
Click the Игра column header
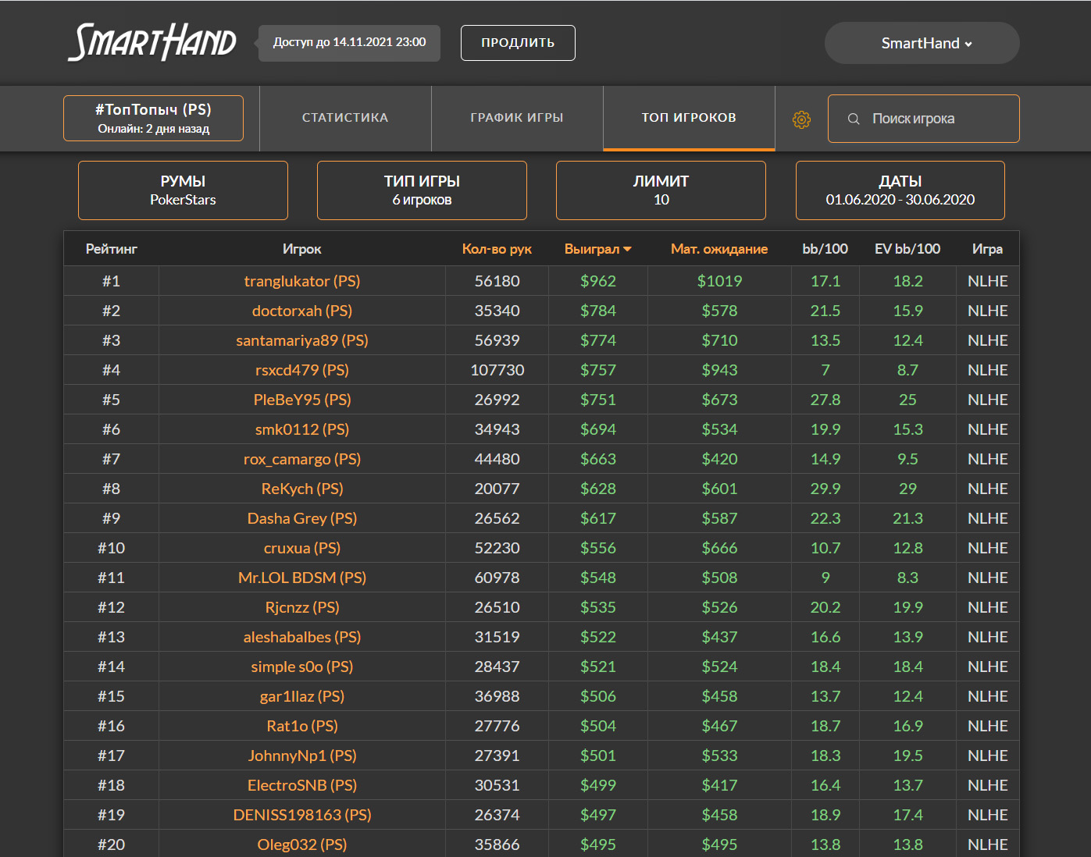click(987, 249)
